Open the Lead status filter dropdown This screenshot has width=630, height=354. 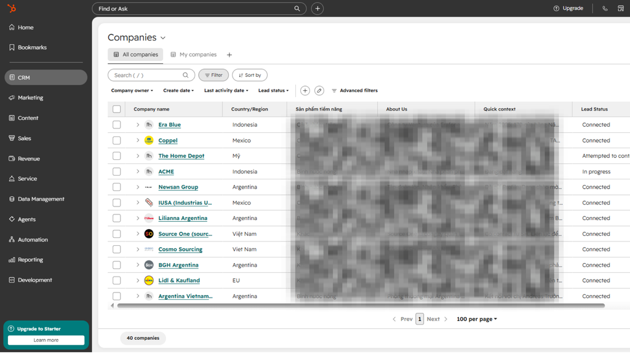pos(273,91)
